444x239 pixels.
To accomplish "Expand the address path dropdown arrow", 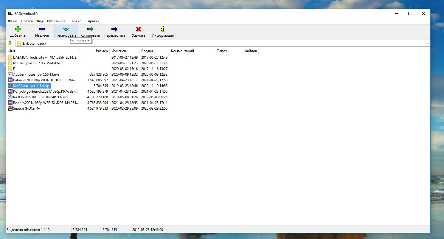I will (x=428, y=44).
